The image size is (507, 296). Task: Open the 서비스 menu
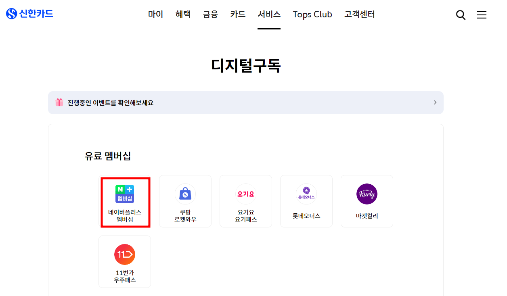269,15
